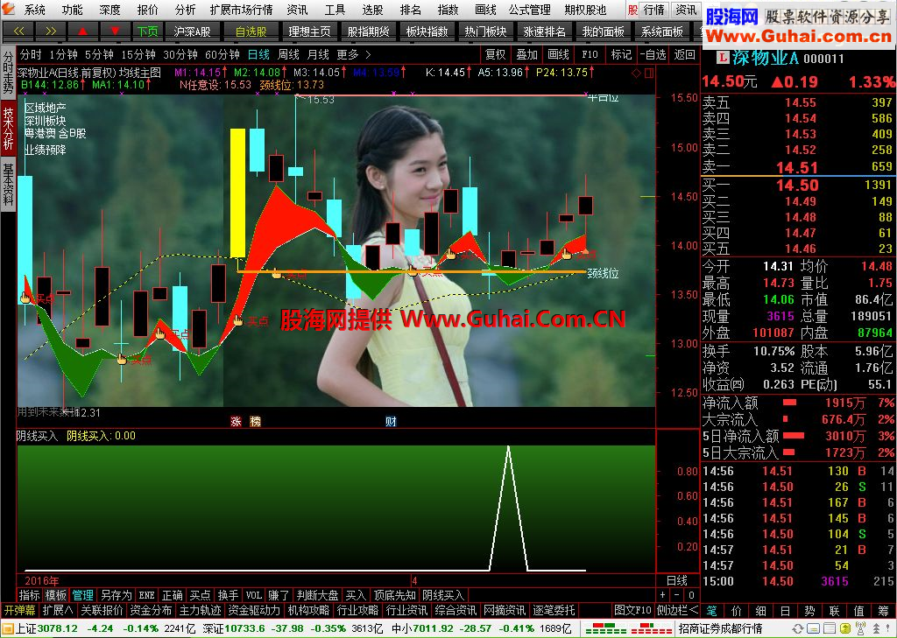
Task: Select the 分时 period
Action: (31, 54)
